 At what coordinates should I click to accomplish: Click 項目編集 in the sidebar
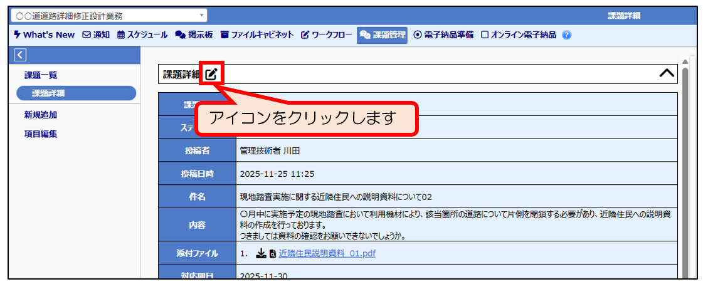(x=41, y=134)
